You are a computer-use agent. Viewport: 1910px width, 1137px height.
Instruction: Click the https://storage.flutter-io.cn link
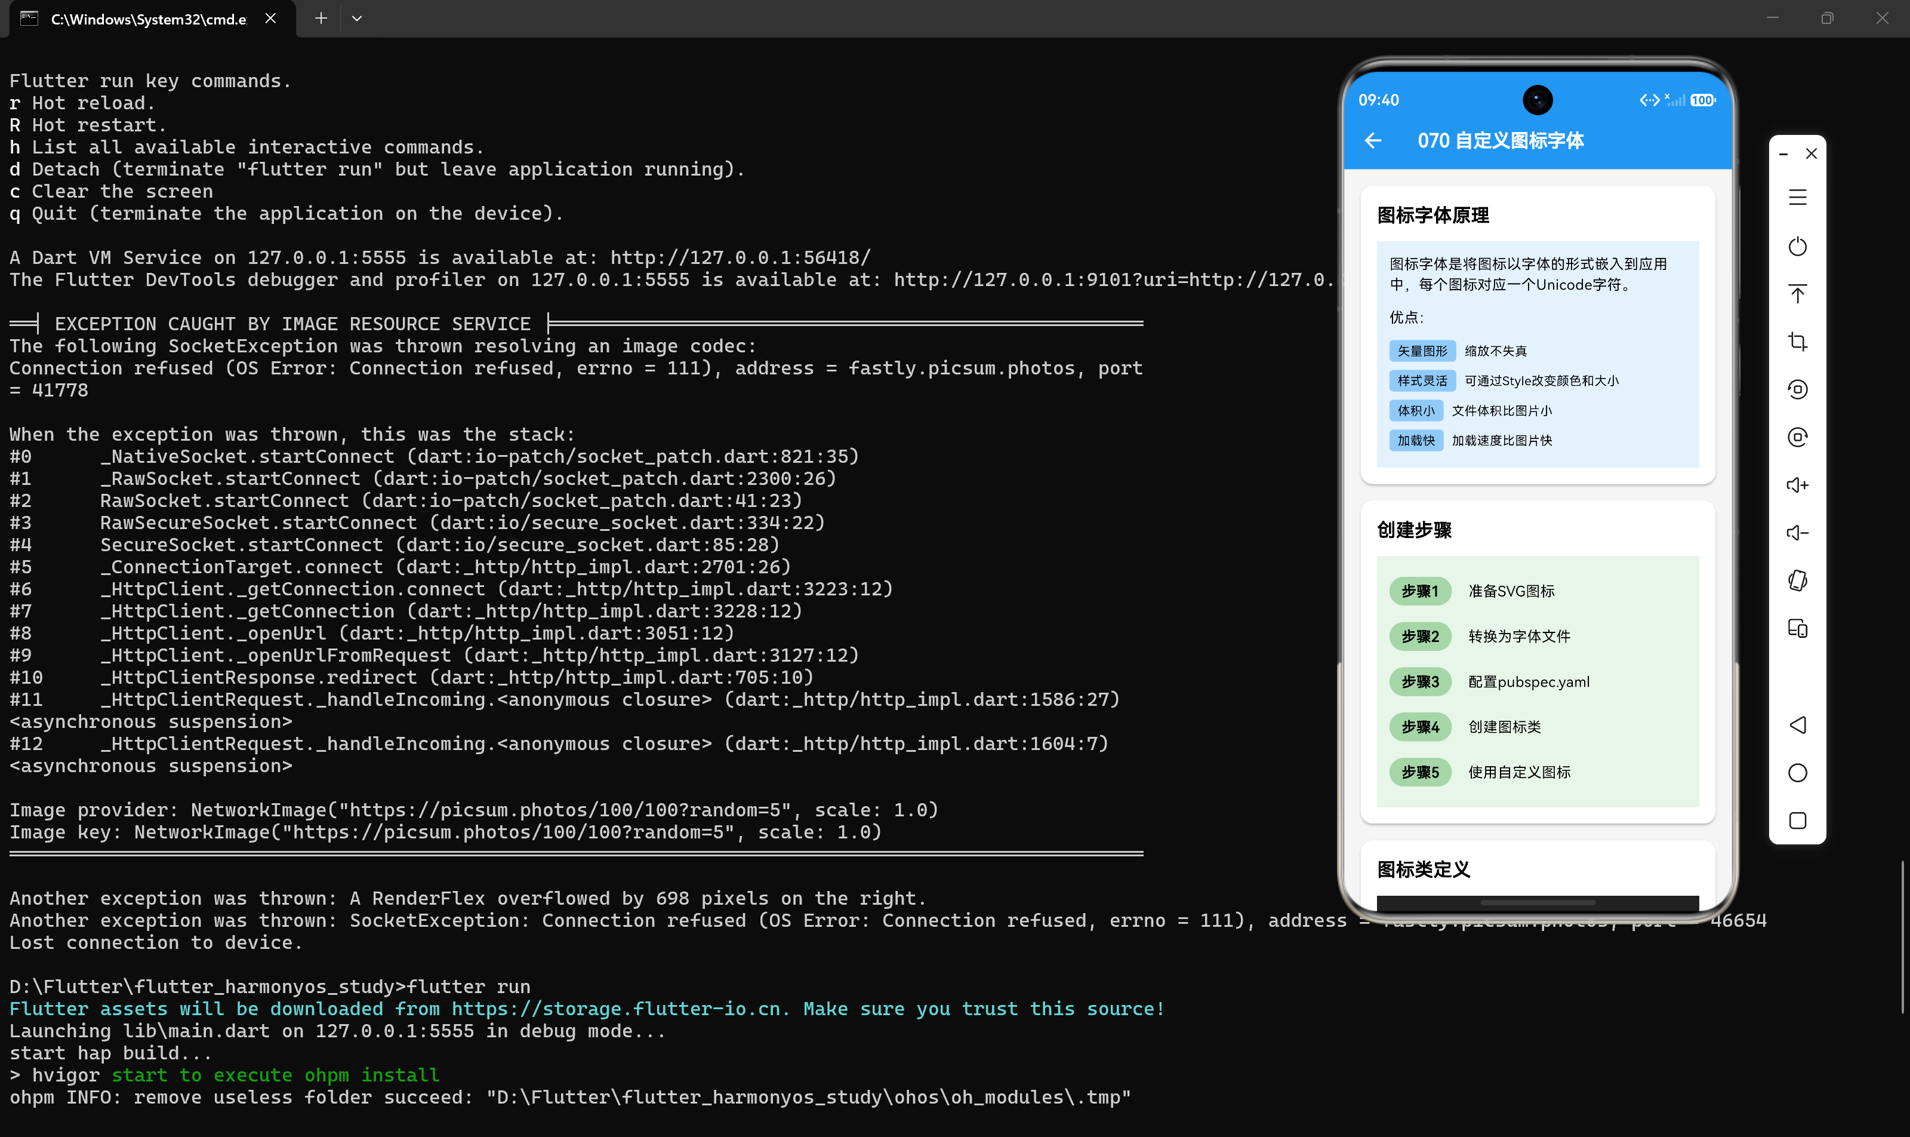click(x=621, y=1009)
